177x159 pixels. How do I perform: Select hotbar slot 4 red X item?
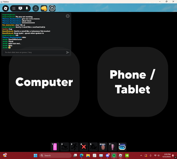tap(84, 147)
